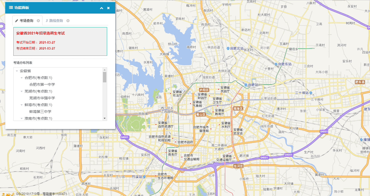Click the 安徽省自然资源厅 map marker
The height and width of the screenshot is (196, 370).
pyautogui.click(x=156, y=124)
